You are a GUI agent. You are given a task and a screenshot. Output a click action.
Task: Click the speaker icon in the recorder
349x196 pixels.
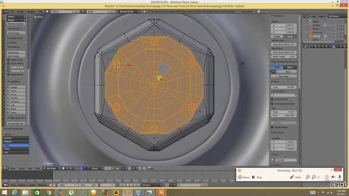pos(333,177)
